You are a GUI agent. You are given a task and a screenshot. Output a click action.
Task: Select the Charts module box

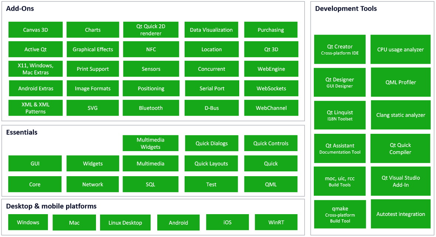93,30
